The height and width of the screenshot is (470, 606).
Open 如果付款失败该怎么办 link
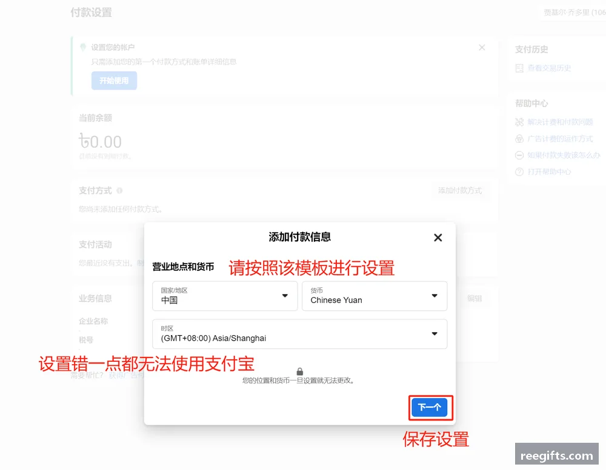(x=564, y=155)
